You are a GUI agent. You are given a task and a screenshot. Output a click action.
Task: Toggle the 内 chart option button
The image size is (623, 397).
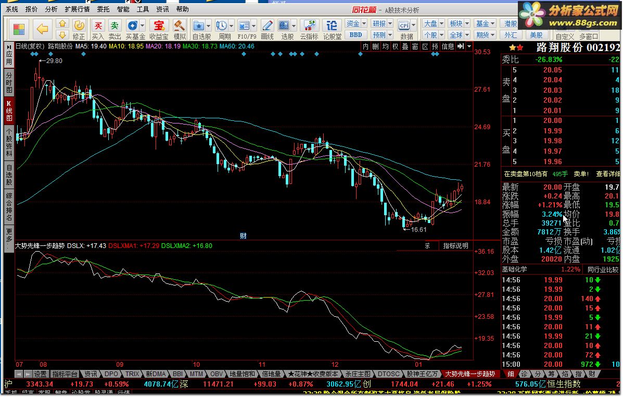pos(365,47)
